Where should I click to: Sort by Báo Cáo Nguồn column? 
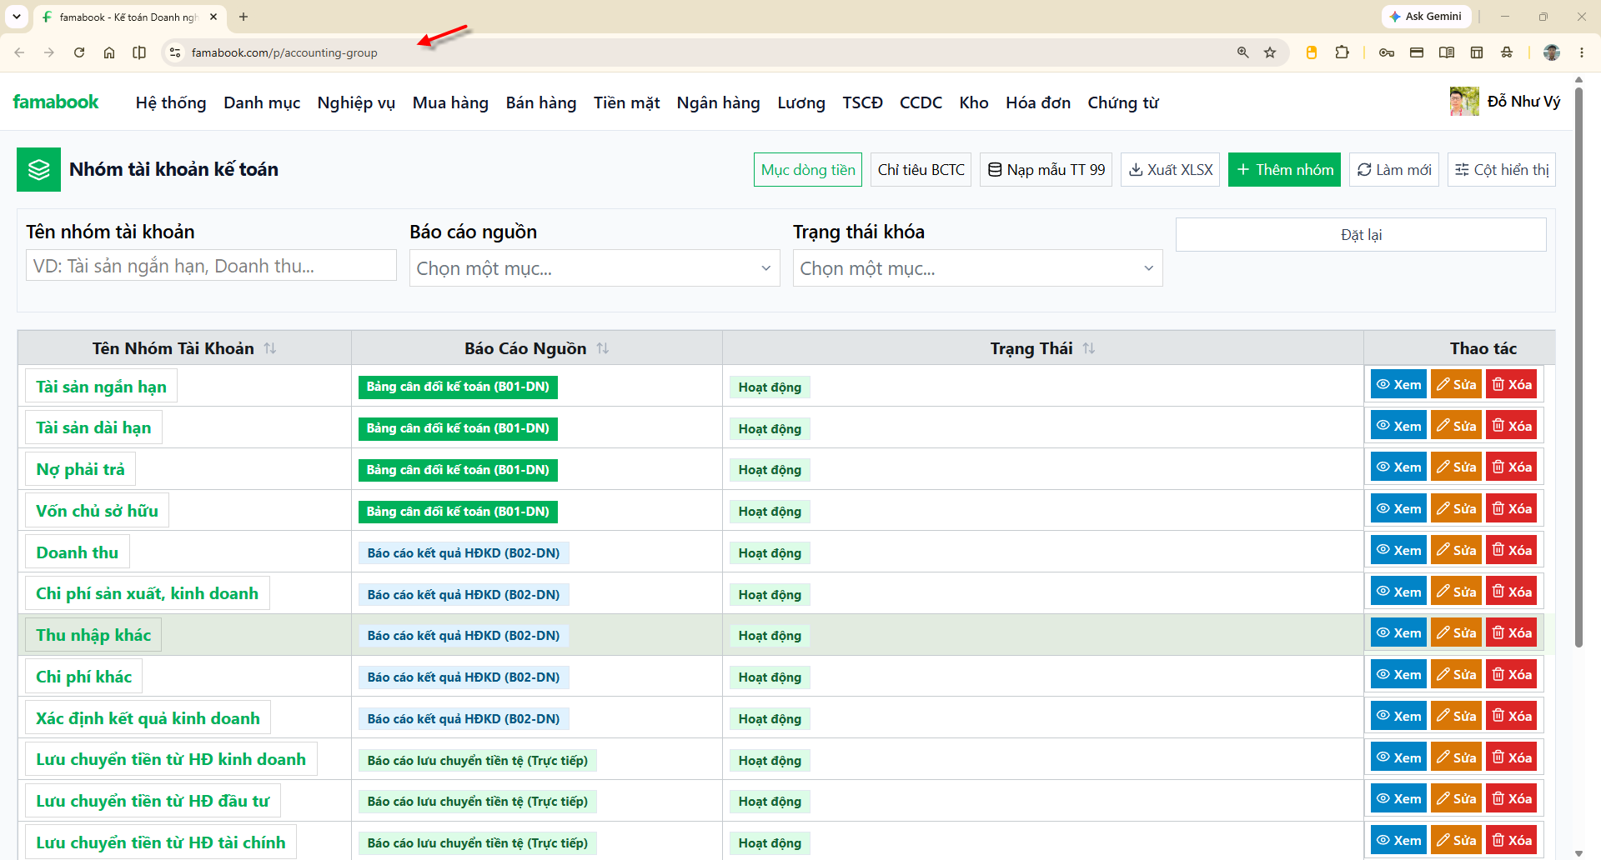pos(603,348)
